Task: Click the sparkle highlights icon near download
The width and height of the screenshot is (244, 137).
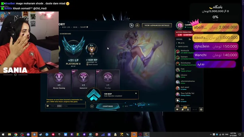Action: pyautogui.click(x=132, y=25)
